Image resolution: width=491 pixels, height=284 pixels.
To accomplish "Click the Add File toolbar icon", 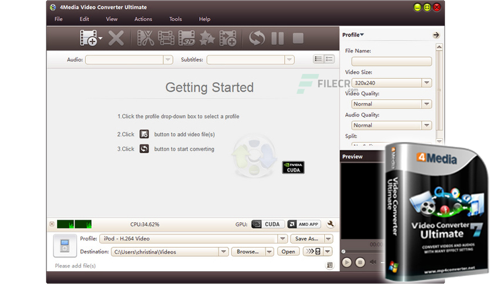I will coord(88,38).
